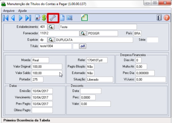The image size is (172, 123).
Task: Click the Dias Atr field
Action: 138,60
